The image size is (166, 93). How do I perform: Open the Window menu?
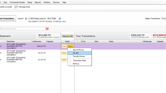click(47, 2)
